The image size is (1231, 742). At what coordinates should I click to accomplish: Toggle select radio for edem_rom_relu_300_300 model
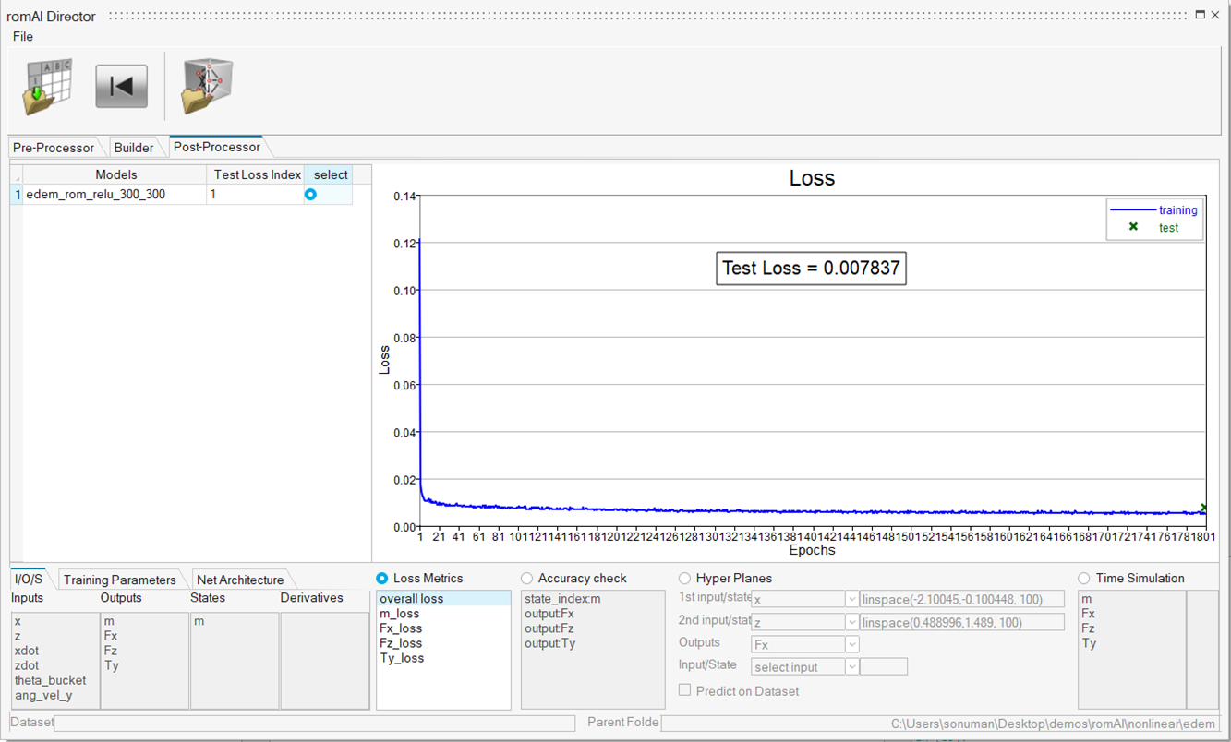coord(310,195)
